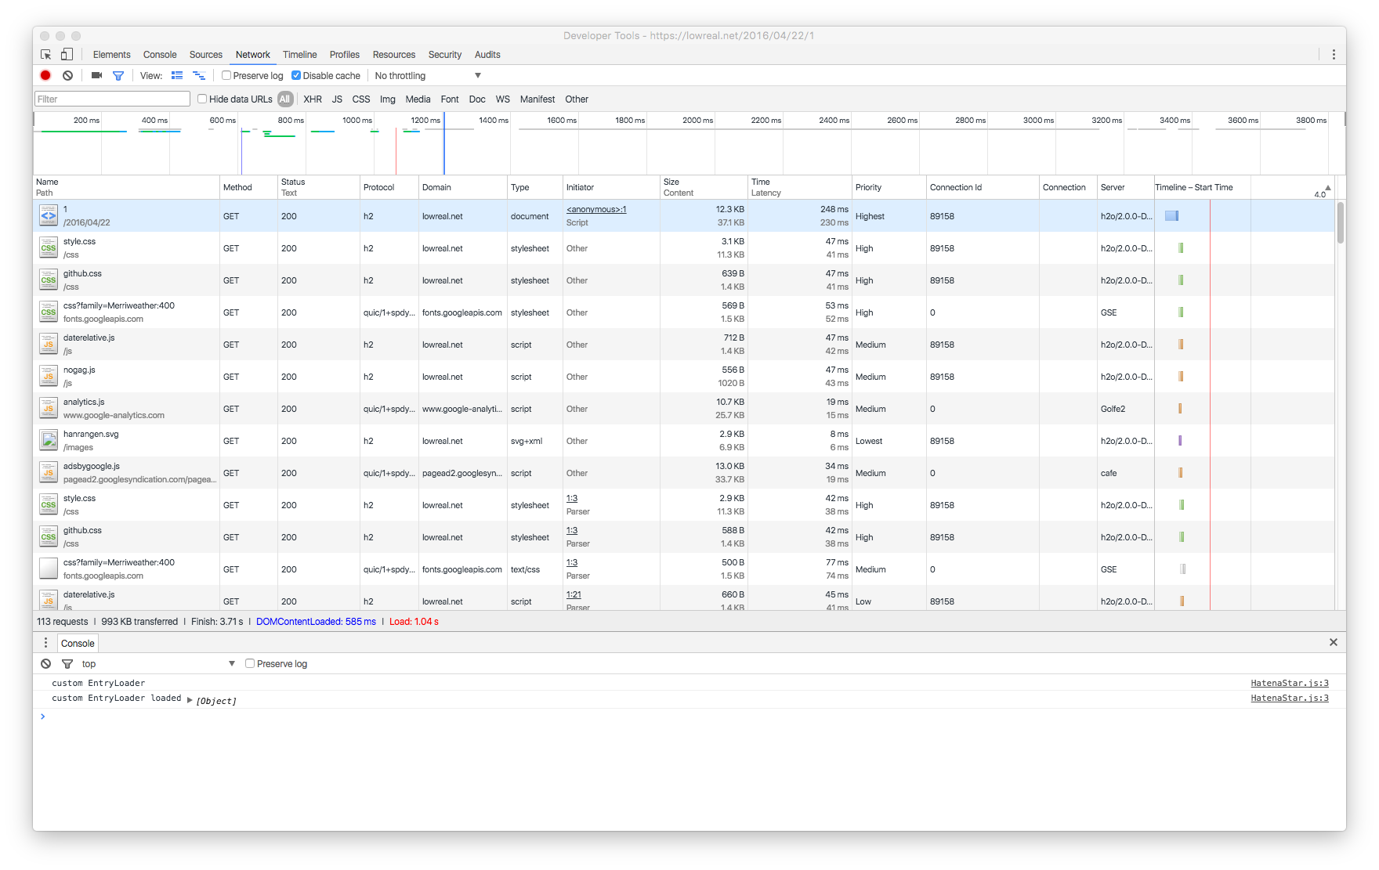The width and height of the screenshot is (1379, 870).
Task: Toggle the network filter funnel icon
Action: [118, 76]
